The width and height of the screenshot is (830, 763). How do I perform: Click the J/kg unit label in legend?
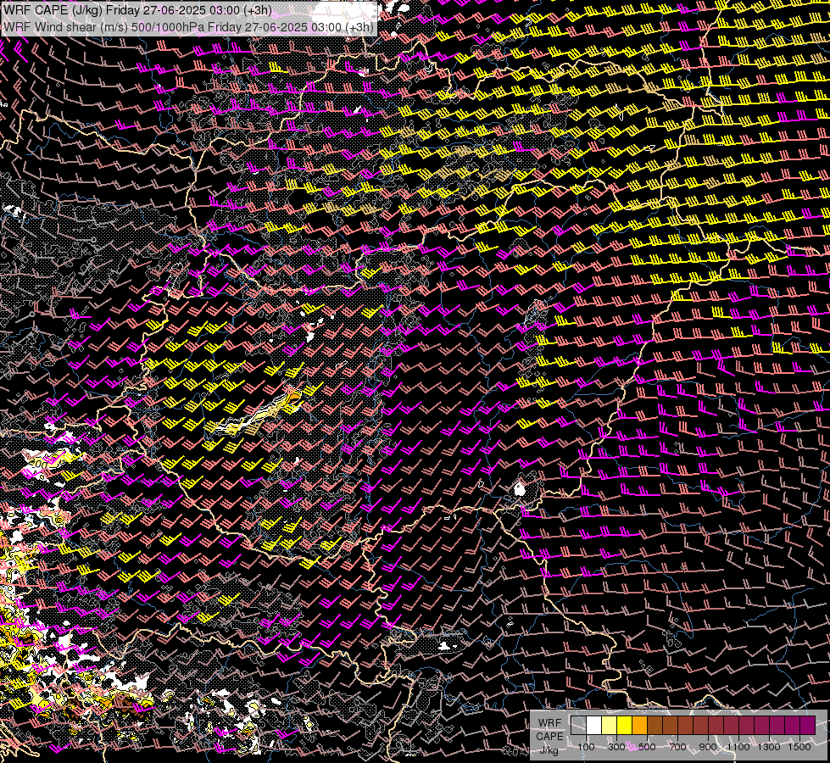pyautogui.click(x=549, y=749)
